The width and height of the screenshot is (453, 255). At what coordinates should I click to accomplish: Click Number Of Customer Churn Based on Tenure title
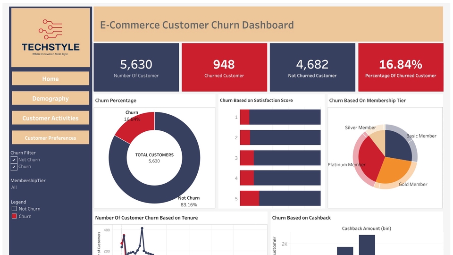coord(146,218)
